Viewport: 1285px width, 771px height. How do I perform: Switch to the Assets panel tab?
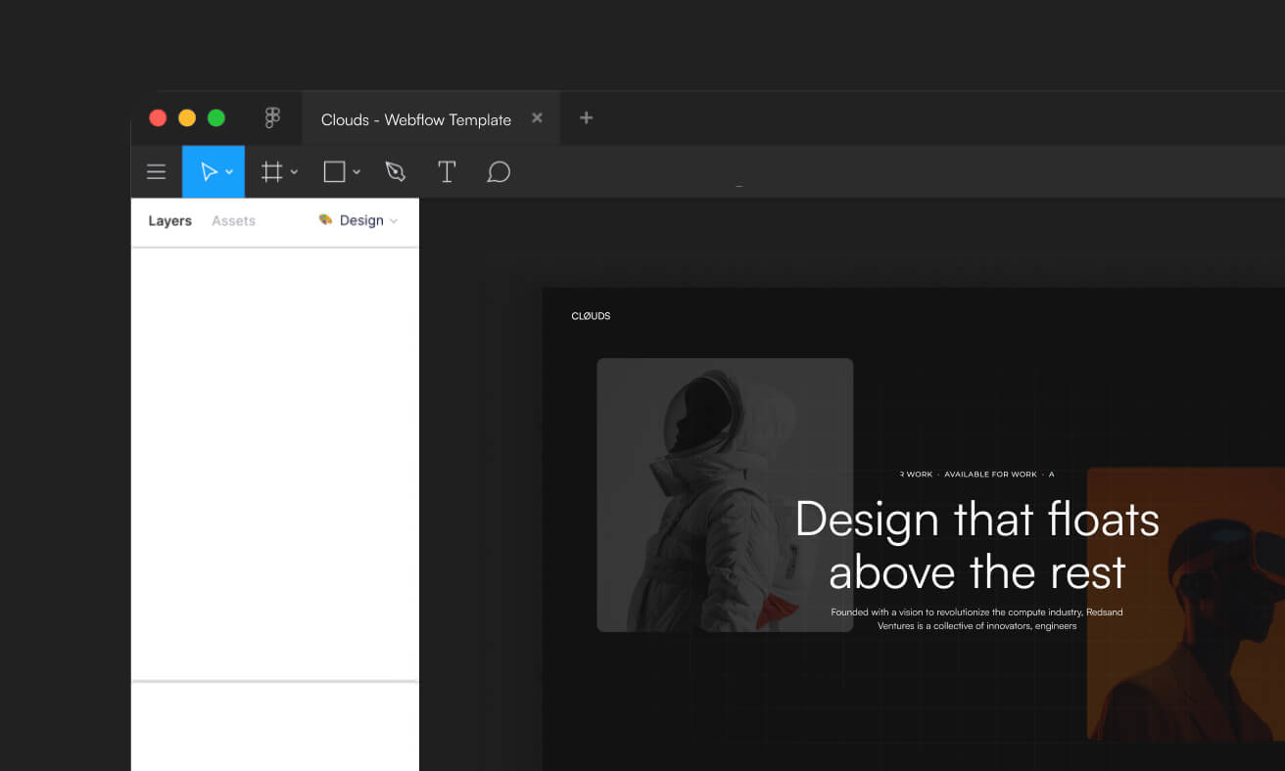click(233, 221)
